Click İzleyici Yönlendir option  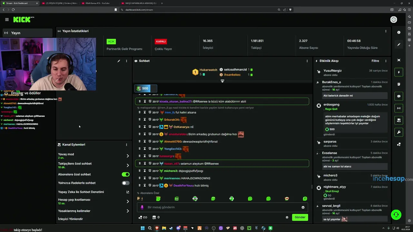pos(70,219)
